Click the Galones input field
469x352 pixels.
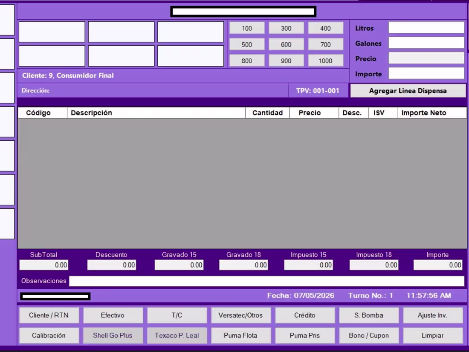(426, 43)
